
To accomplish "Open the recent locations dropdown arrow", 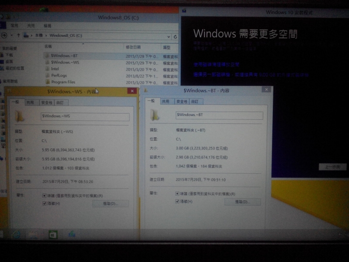I will tap(12, 35).
